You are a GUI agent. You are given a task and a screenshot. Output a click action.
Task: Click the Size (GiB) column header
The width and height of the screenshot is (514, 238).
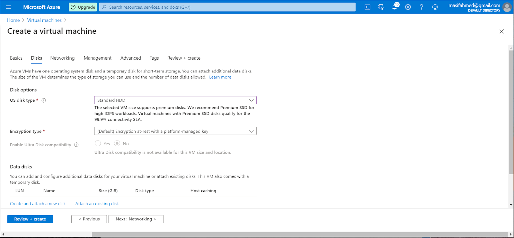click(x=108, y=191)
